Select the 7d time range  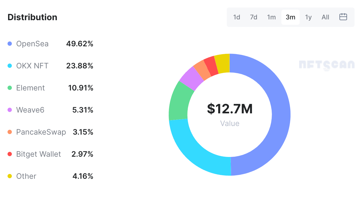pyautogui.click(x=253, y=17)
